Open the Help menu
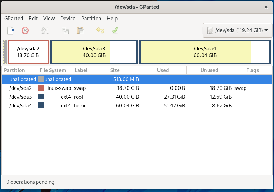274x192 pixels. 112,18
